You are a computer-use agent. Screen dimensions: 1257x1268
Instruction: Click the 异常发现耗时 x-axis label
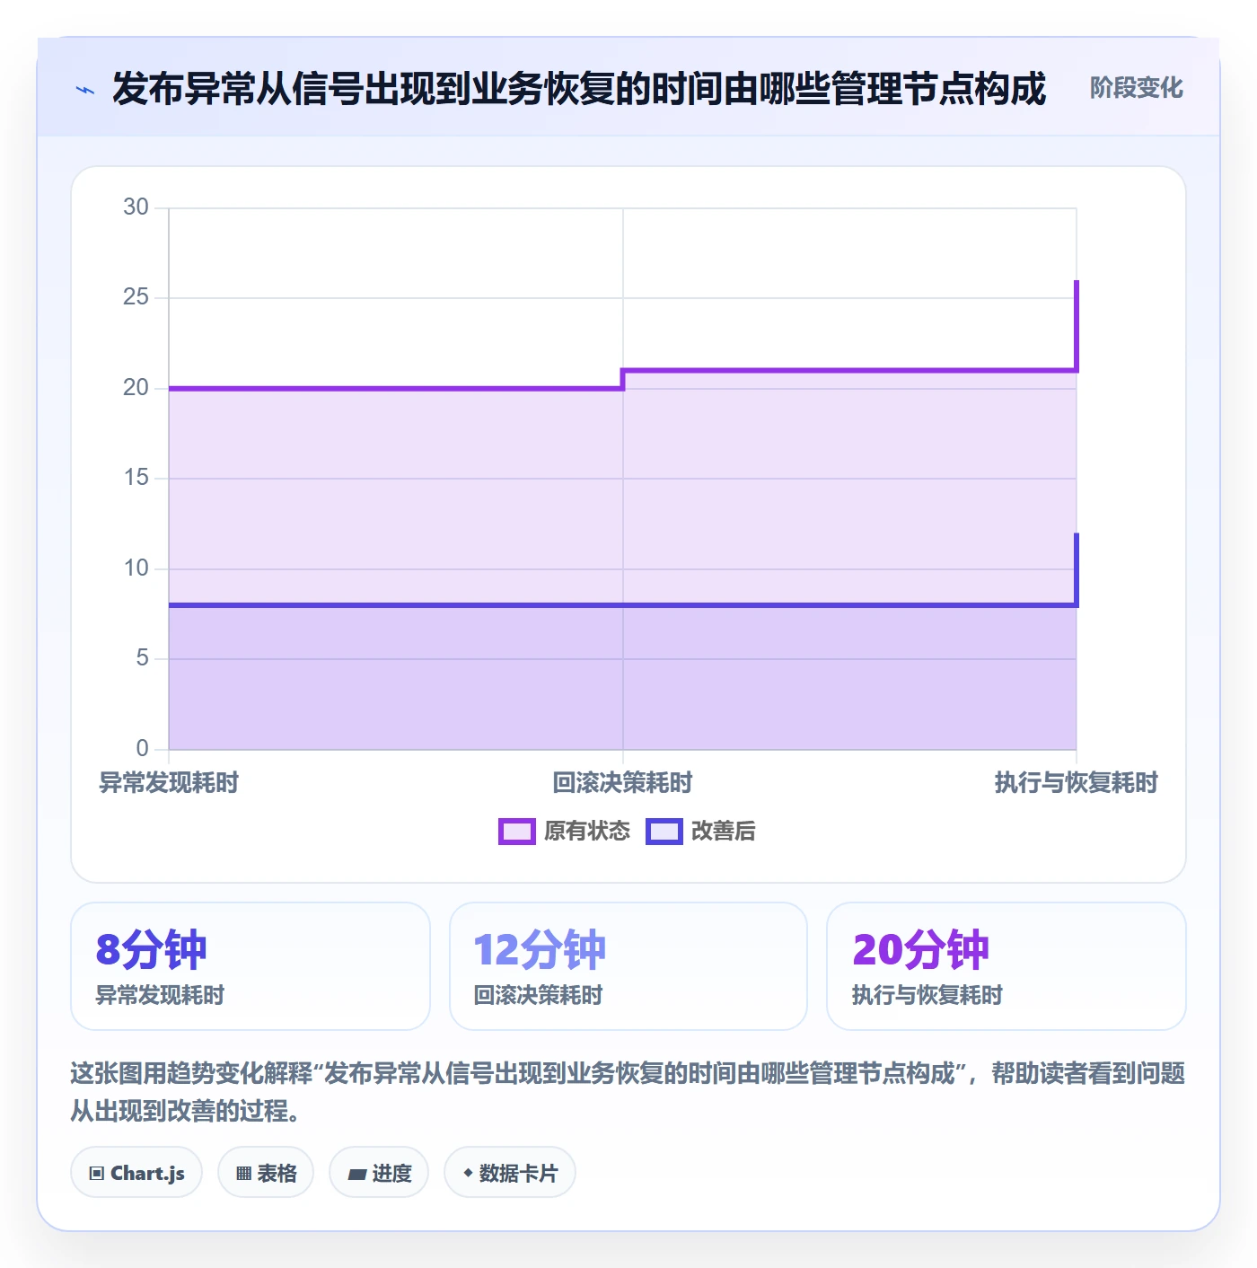(x=169, y=783)
